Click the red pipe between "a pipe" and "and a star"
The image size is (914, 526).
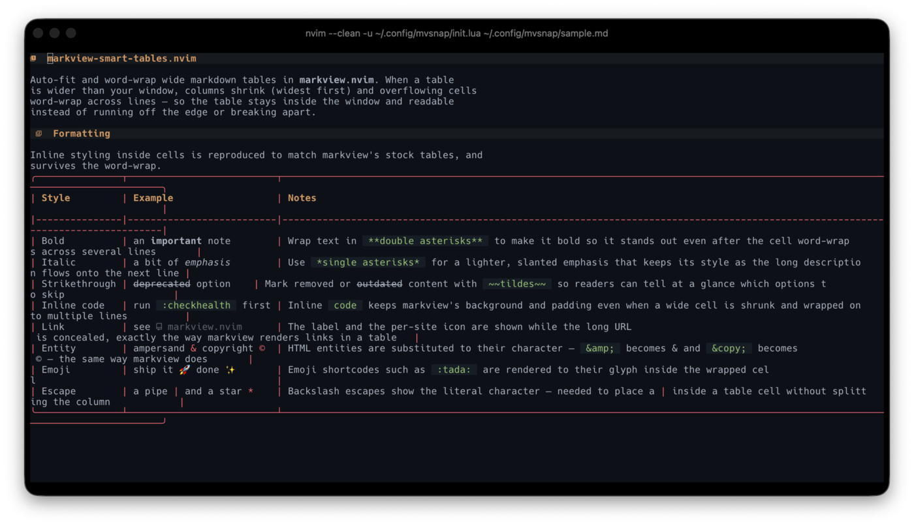176,392
